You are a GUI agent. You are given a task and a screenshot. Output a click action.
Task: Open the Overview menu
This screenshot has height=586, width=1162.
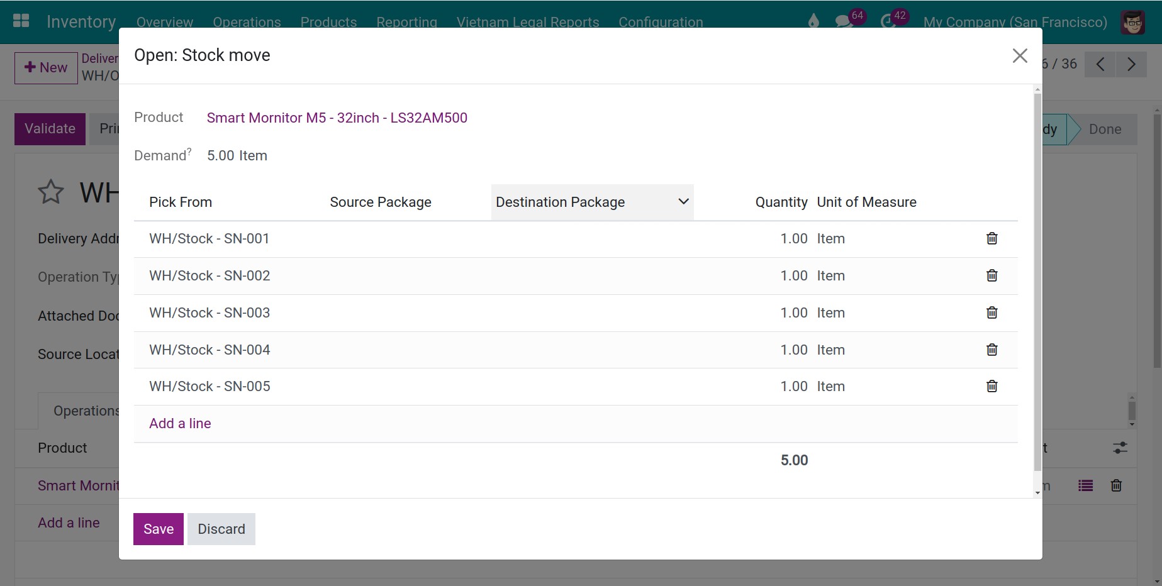165,22
